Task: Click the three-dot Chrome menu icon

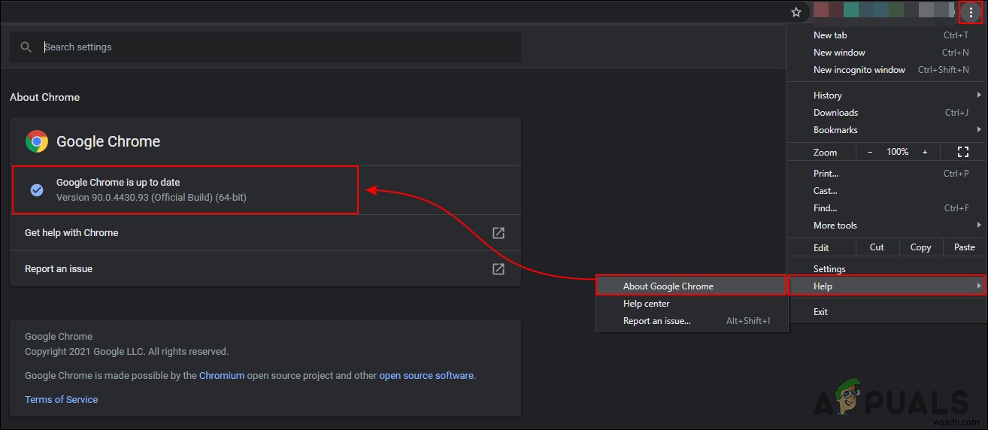Action: pos(971,12)
